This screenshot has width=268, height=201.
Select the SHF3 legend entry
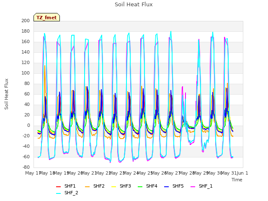(x=121, y=186)
